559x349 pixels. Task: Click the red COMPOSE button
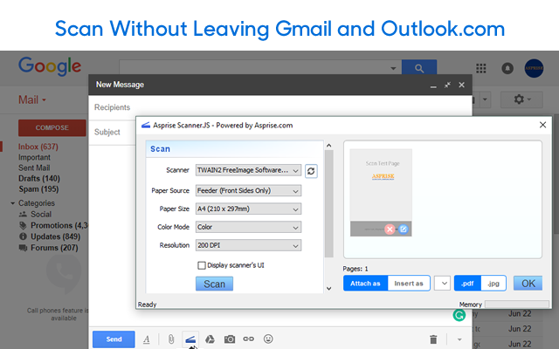(52, 128)
